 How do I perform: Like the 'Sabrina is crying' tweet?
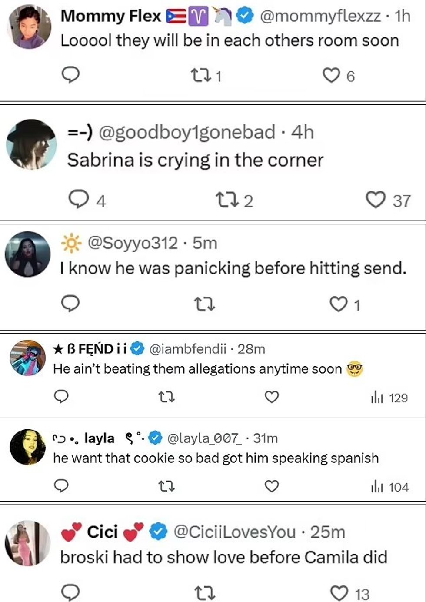click(376, 200)
